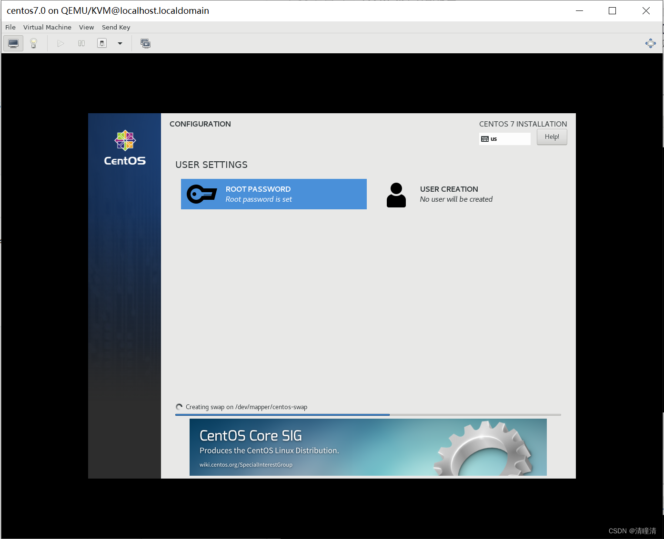Show the graphical console view

point(13,43)
